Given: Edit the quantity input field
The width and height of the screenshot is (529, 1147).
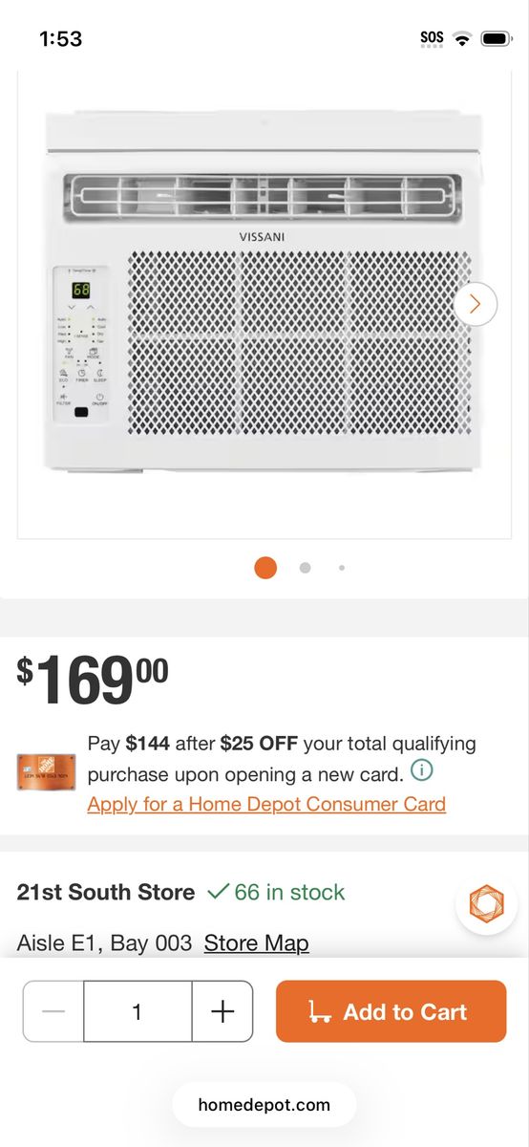Looking at the screenshot, I should pos(138,1011).
